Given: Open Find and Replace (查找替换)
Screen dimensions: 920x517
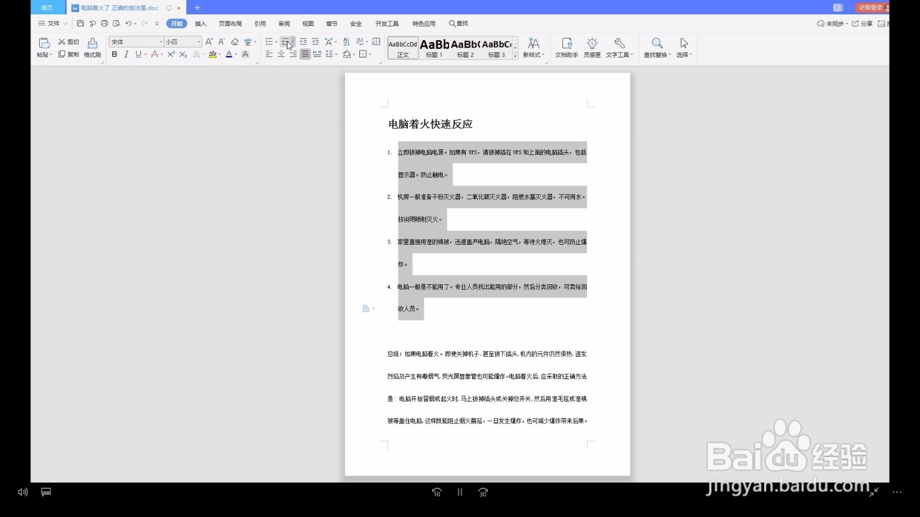Looking at the screenshot, I should pyautogui.click(x=657, y=48).
